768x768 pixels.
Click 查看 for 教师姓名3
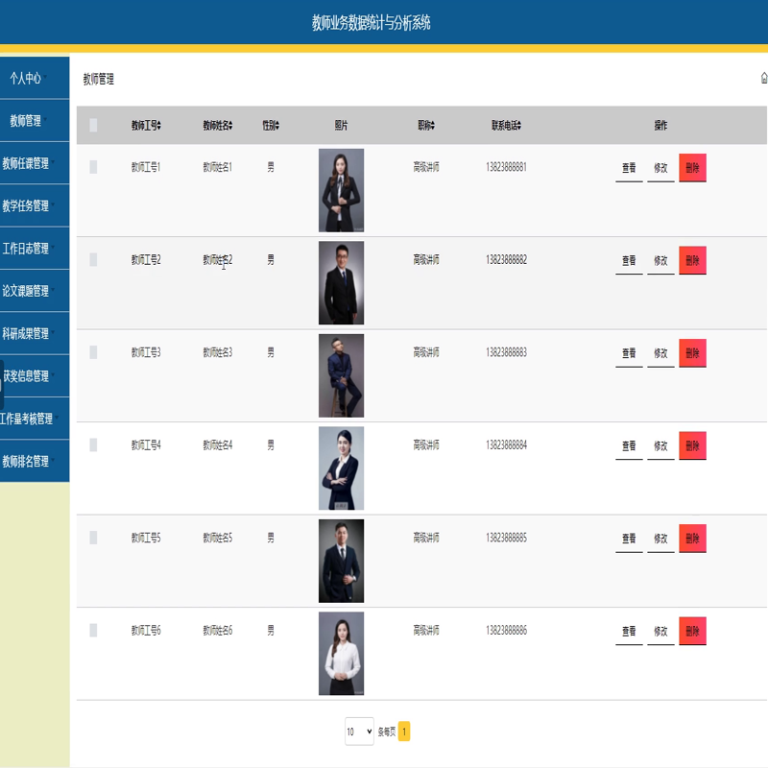pos(629,353)
